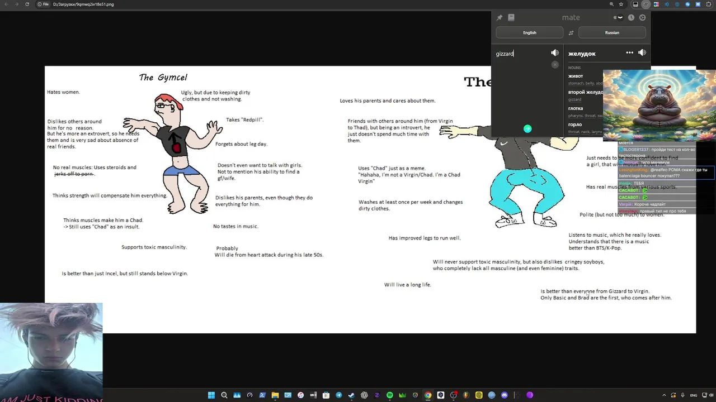Click text 'Supports toxic masculinity.'
Viewport: 716px width, 402px height.
pyautogui.click(x=154, y=247)
